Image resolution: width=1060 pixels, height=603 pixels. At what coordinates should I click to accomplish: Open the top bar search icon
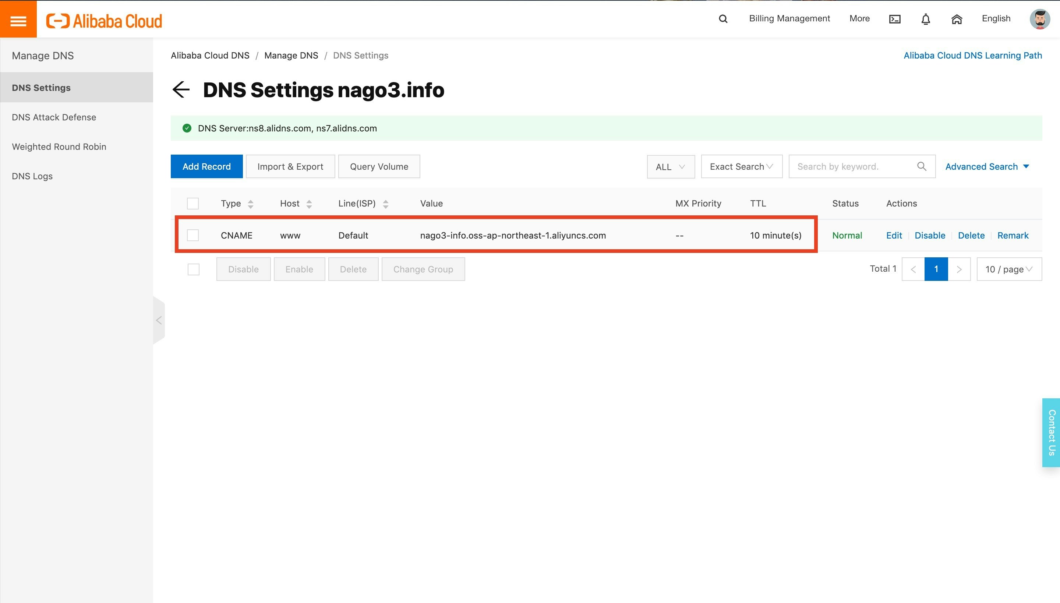723,19
